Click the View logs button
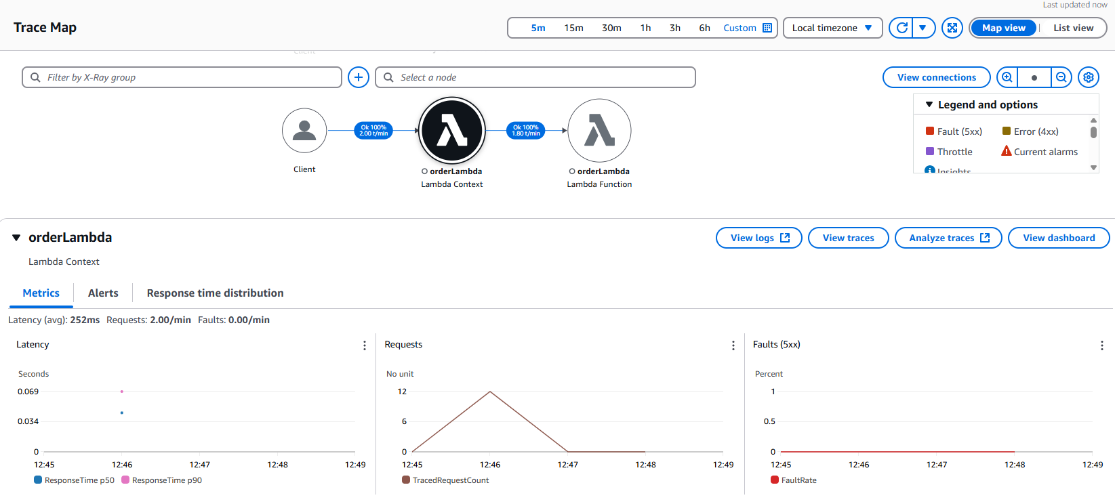Image resolution: width=1115 pixels, height=504 pixels. point(759,238)
